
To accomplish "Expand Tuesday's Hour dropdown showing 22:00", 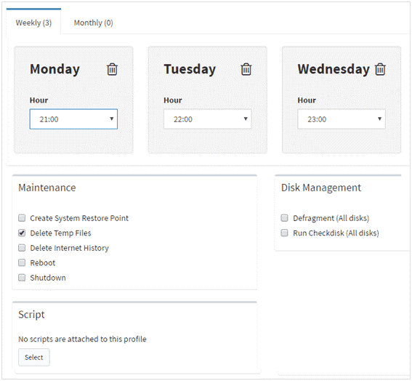I will click(x=208, y=119).
